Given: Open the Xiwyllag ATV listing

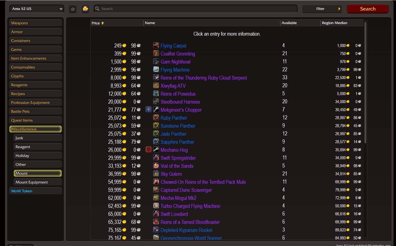Looking at the screenshot, I should pyautogui.click(x=173, y=86).
